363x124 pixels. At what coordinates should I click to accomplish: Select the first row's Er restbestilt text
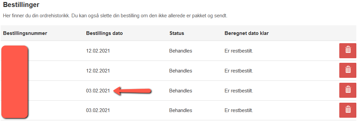coord(239,51)
